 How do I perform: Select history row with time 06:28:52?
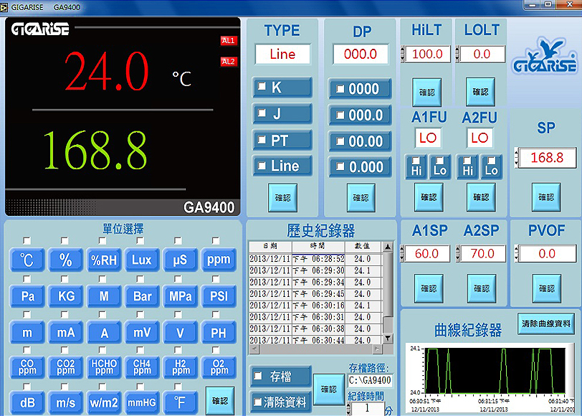pos(315,259)
